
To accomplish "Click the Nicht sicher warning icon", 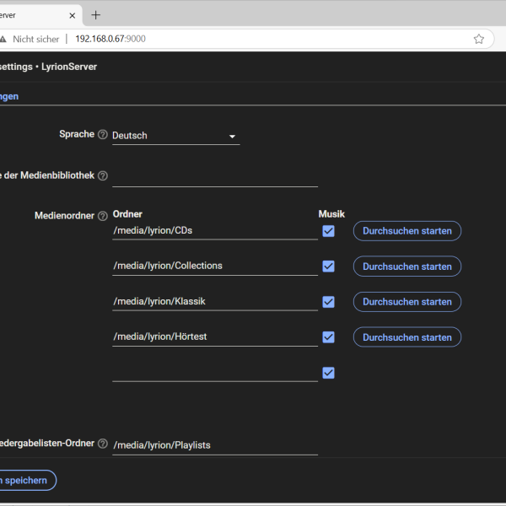I will point(3,39).
